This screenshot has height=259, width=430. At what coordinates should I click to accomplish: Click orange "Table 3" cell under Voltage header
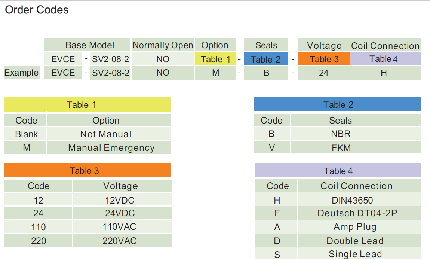tap(324, 59)
